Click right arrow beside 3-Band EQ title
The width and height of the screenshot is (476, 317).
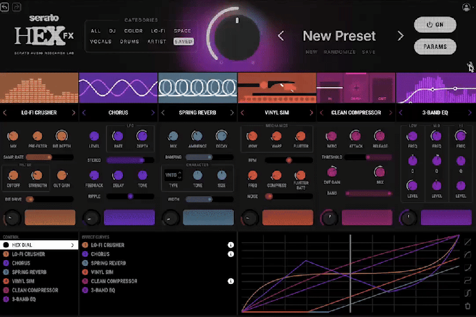pyautogui.click(x=470, y=113)
